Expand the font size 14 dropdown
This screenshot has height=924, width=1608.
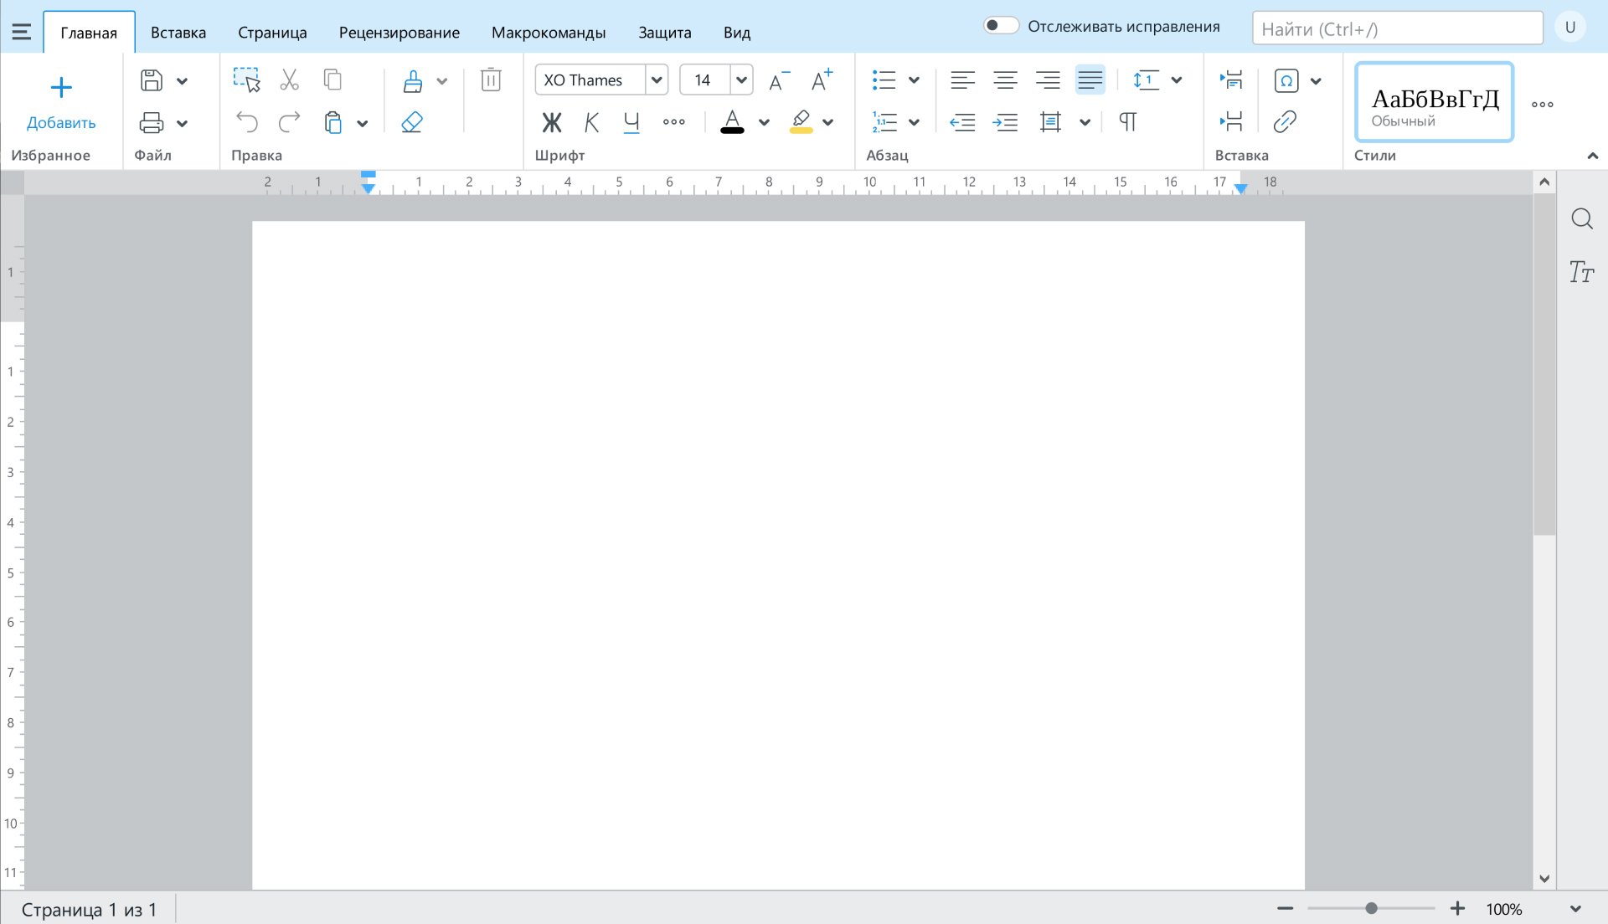pyautogui.click(x=741, y=80)
